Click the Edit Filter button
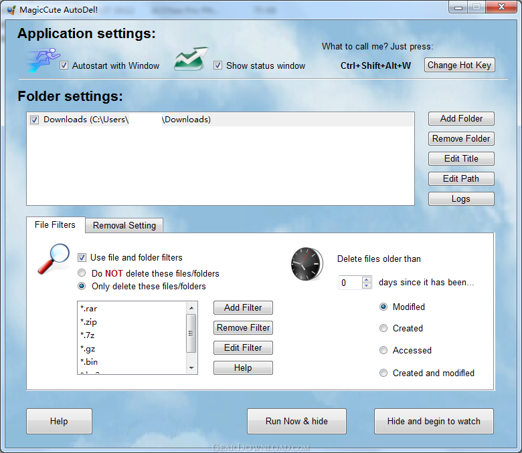The height and width of the screenshot is (453, 522). click(243, 347)
